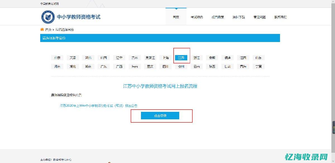This screenshot has width=335, height=163.
Task: Click the 点击登录 login button
Action: point(161,115)
